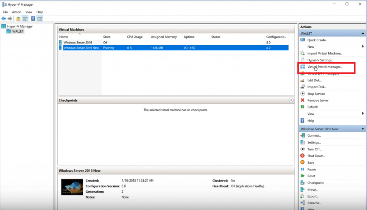Click Remove Server action text
Screen dimensions: 367x210
pyautogui.click(x=318, y=100)
